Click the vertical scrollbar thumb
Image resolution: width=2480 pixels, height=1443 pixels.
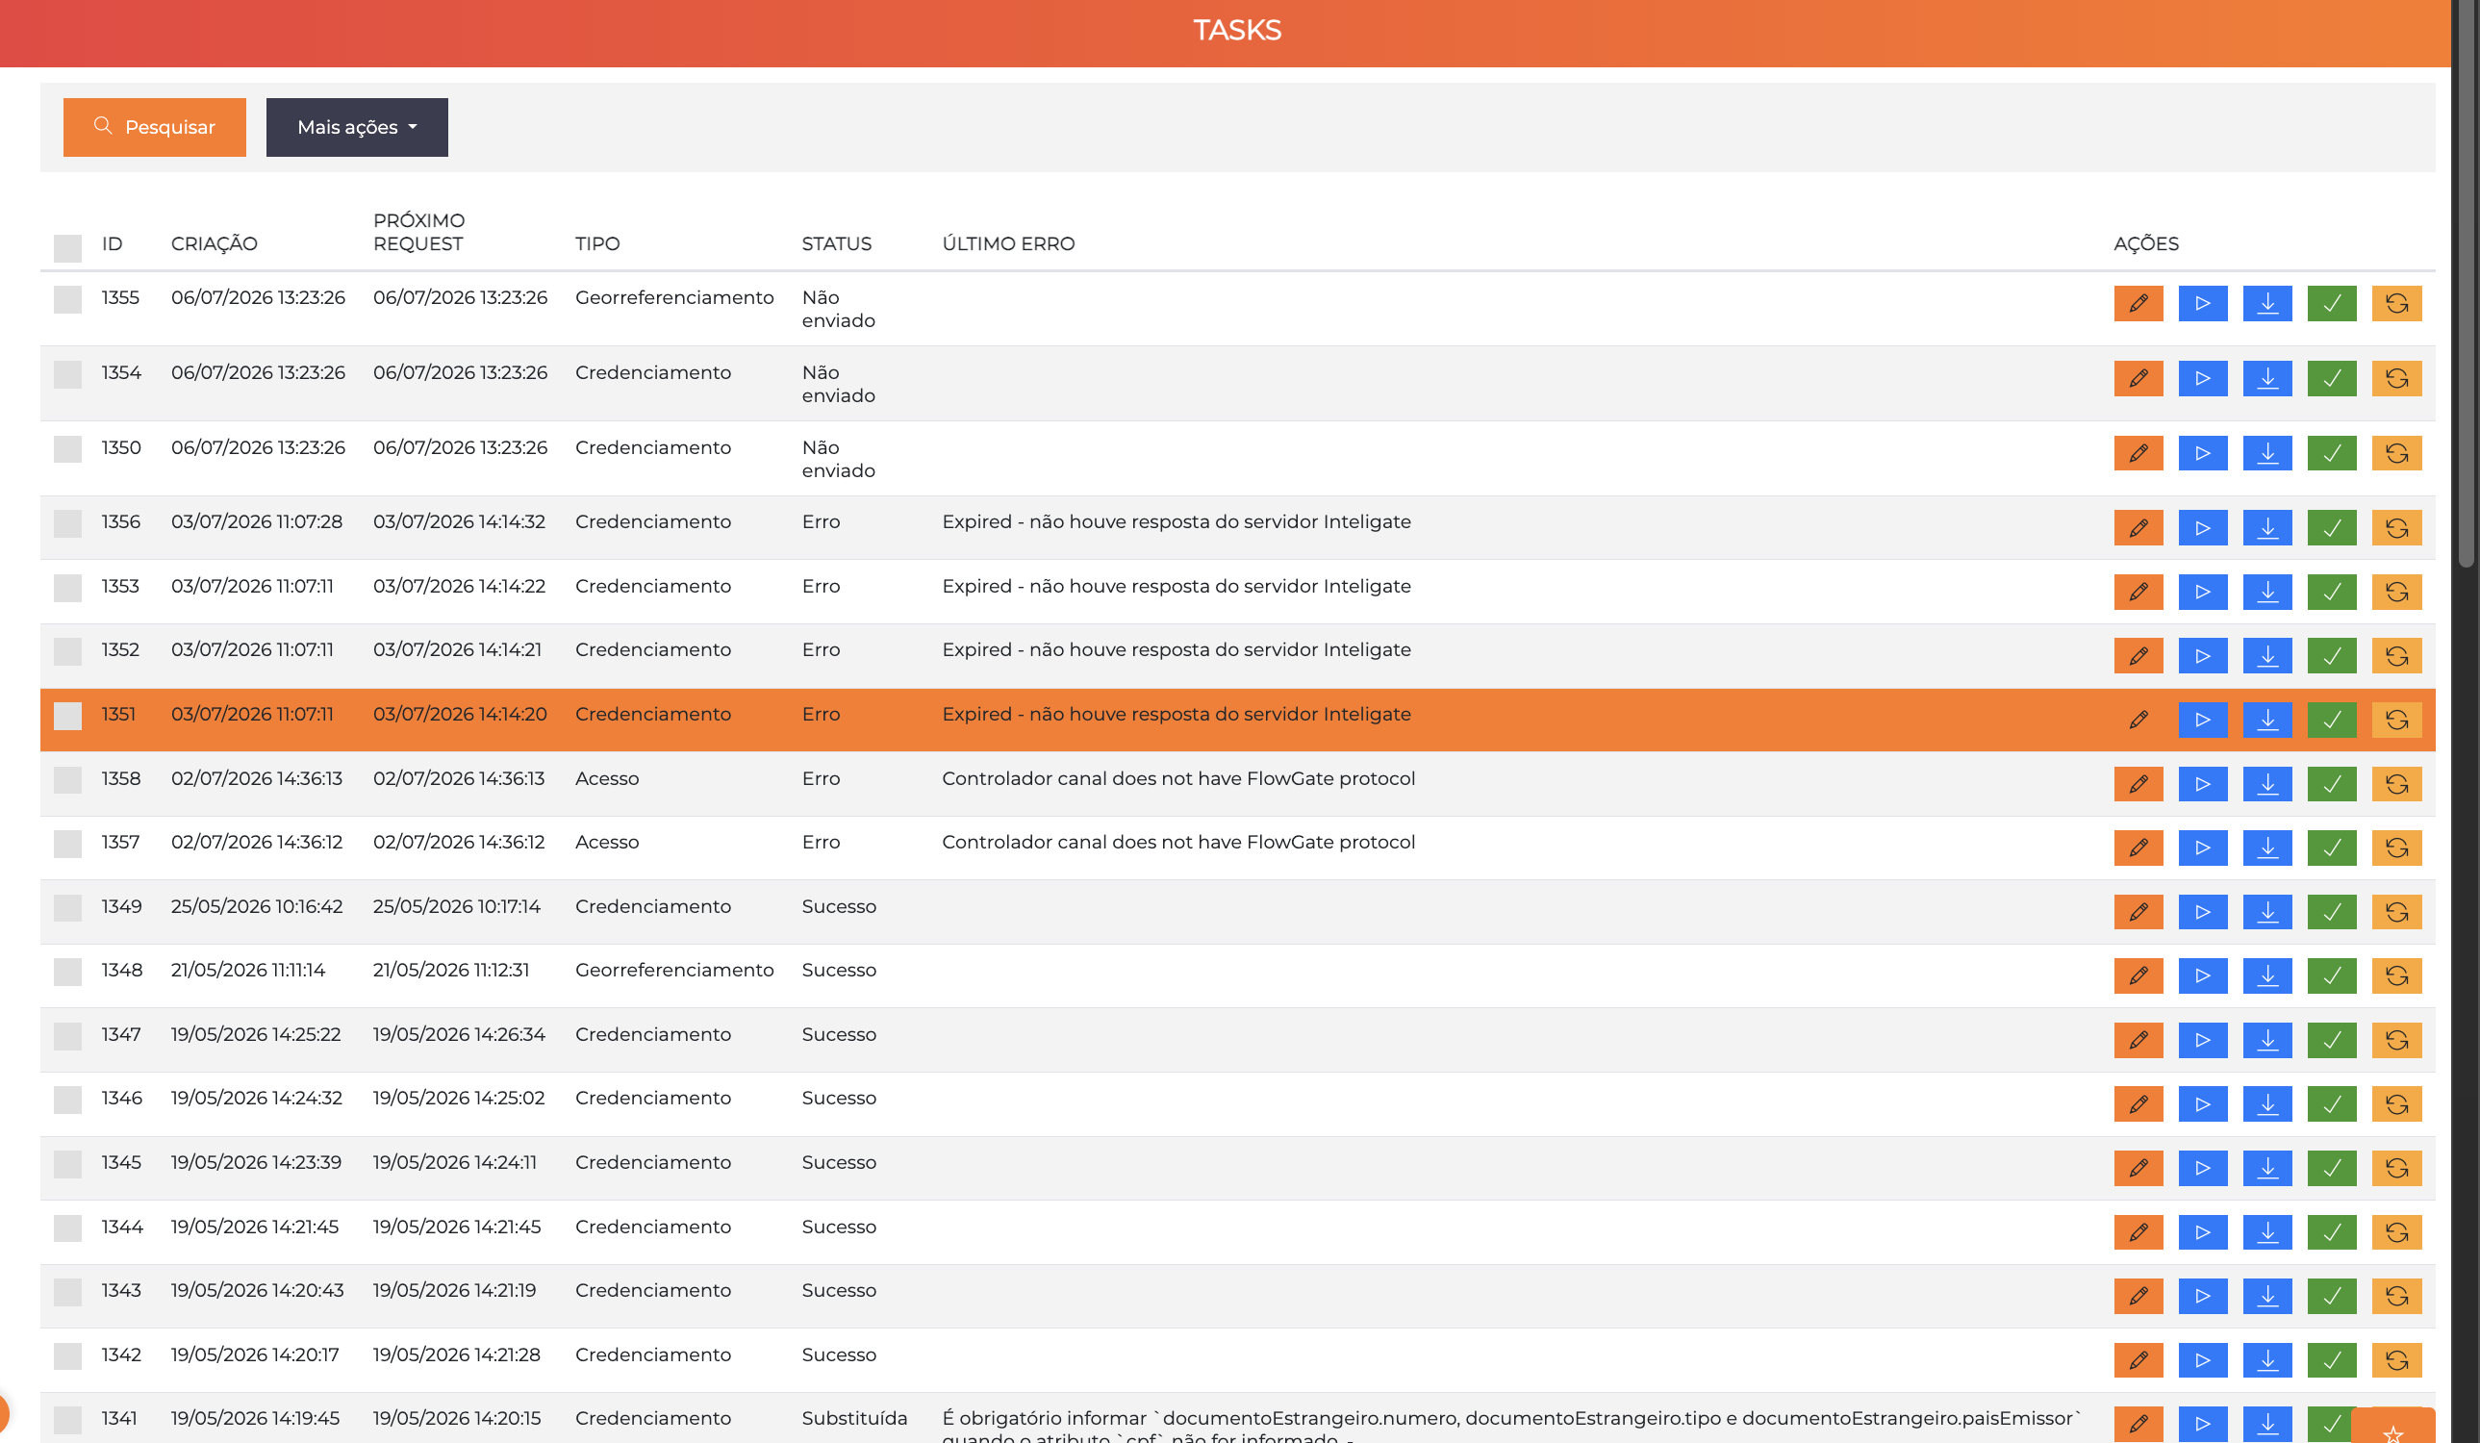[x=2466, y=286]
